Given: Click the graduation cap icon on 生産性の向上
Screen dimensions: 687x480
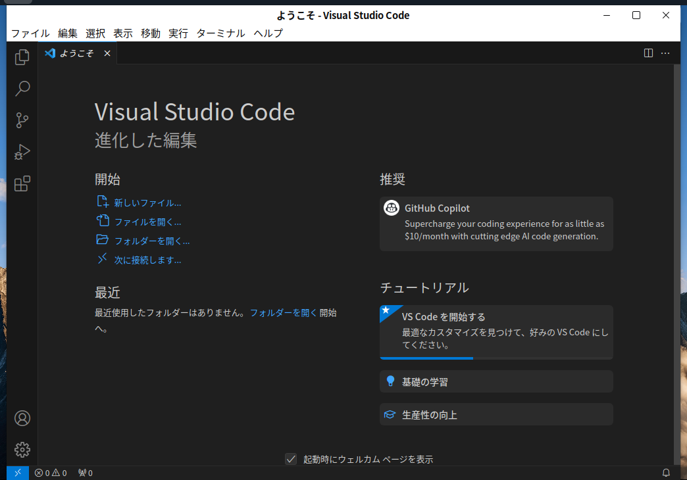Looking at the screenshot, I should tap(390, 414).
